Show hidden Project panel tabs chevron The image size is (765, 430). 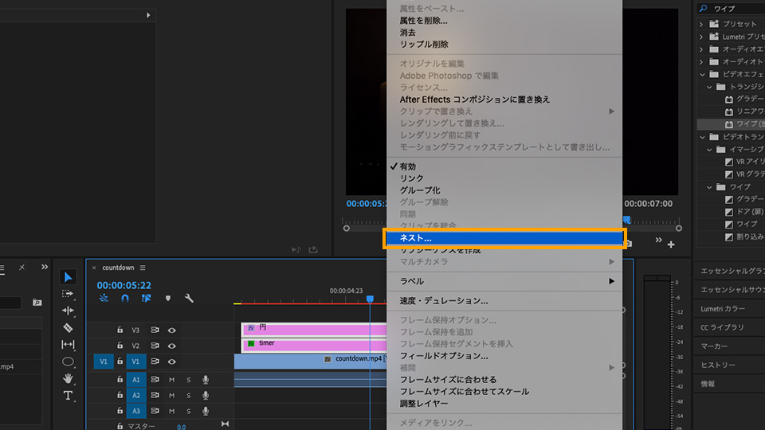click(45, 268)
